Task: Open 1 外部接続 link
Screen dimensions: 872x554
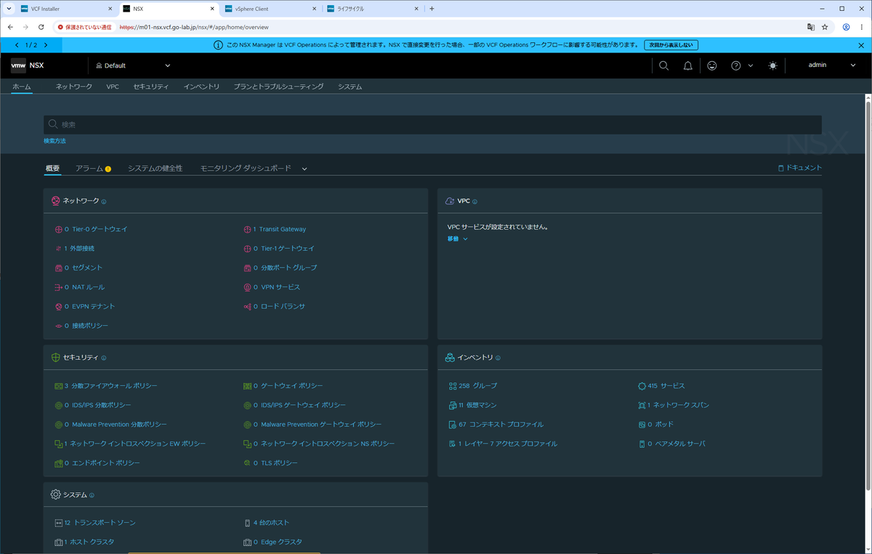Action: 80,249
